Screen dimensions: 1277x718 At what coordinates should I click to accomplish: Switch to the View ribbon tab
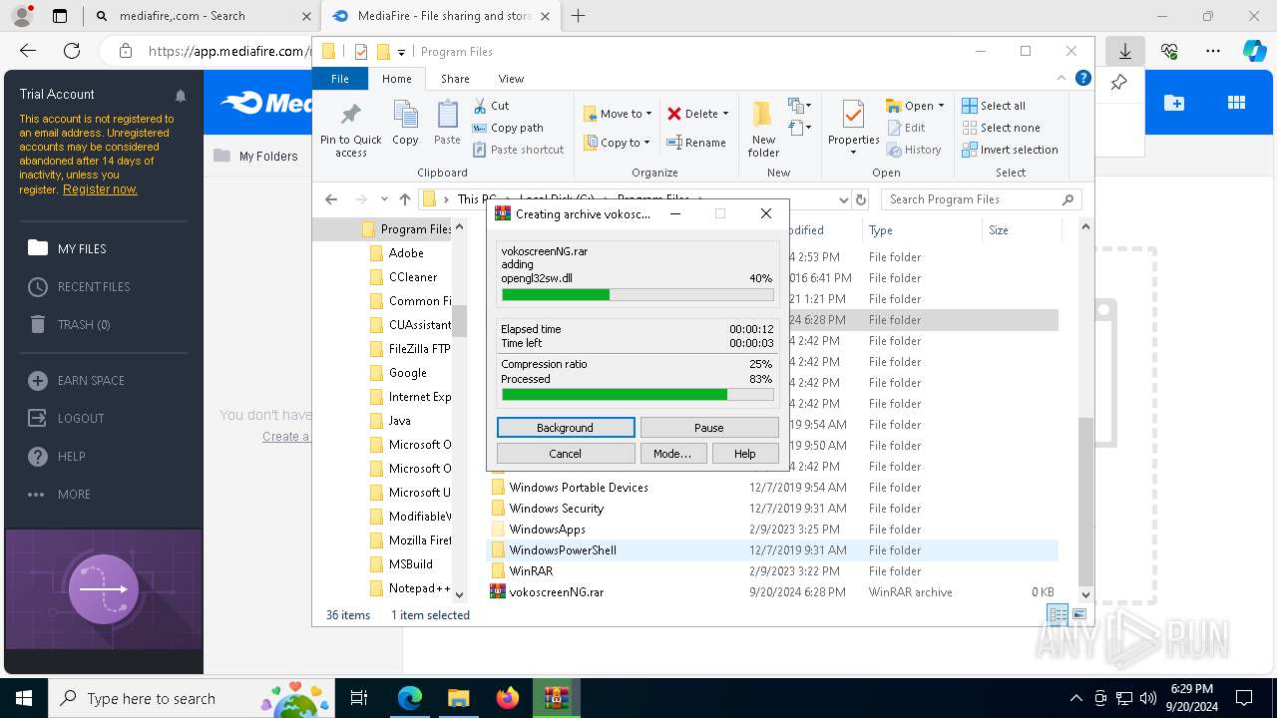point(511,79)
